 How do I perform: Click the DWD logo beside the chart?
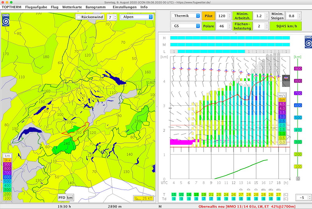pos(308,42)
